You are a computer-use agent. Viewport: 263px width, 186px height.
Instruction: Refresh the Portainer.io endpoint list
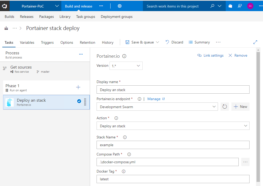point(225,107)
